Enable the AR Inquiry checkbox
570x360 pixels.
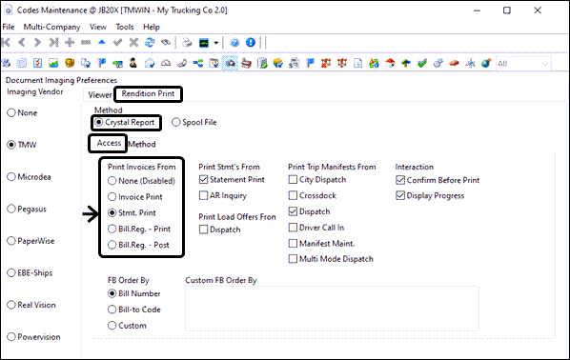[204, 195]
